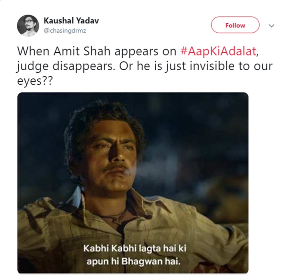Open Kaushal Yadav's profile avatar

(28, 25)
